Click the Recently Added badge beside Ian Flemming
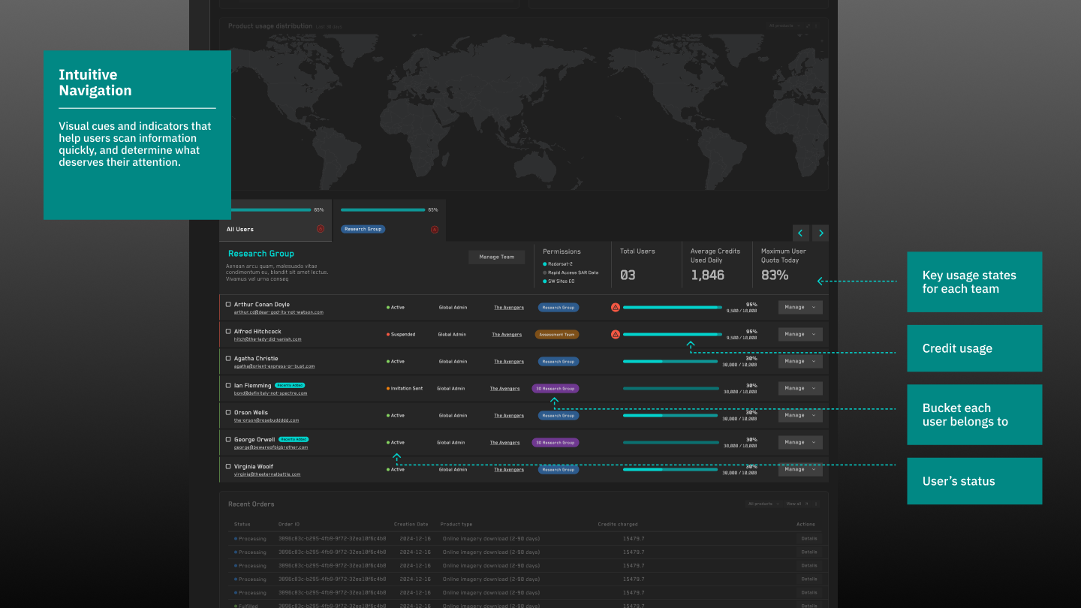1081x608 pixels. pos(289,385)
